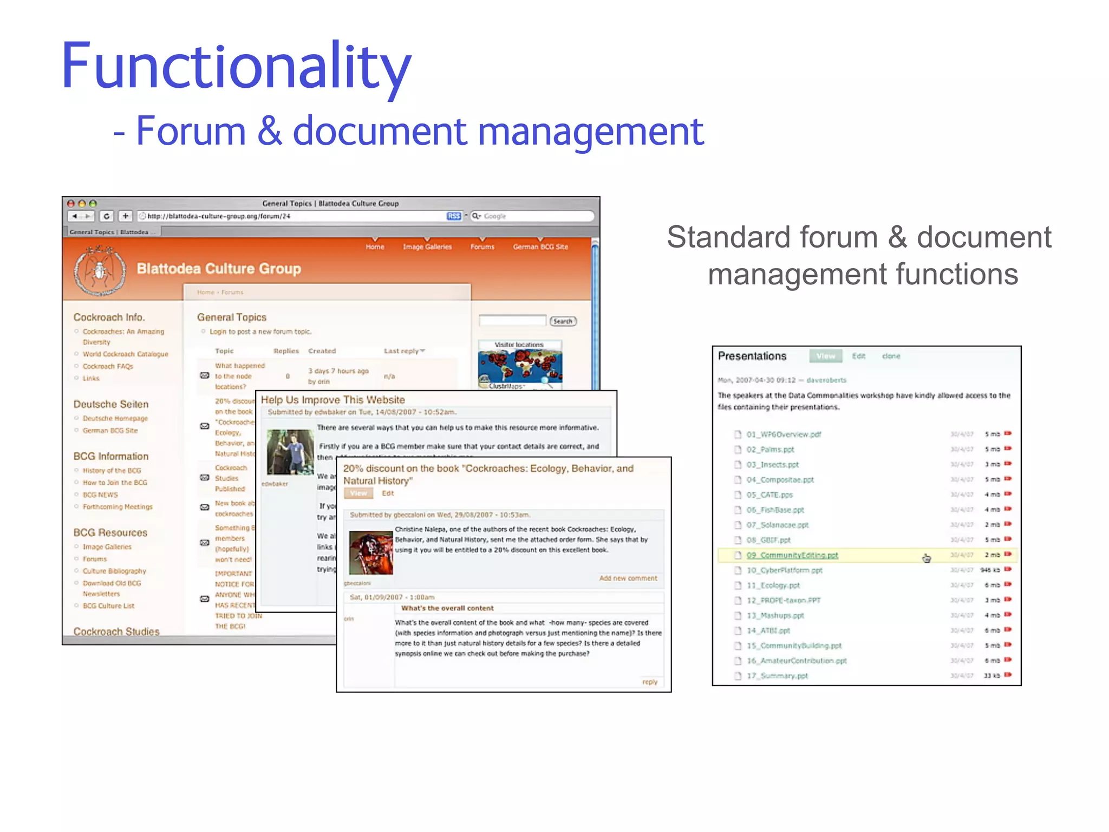Click the site search text field

[512, 321]
